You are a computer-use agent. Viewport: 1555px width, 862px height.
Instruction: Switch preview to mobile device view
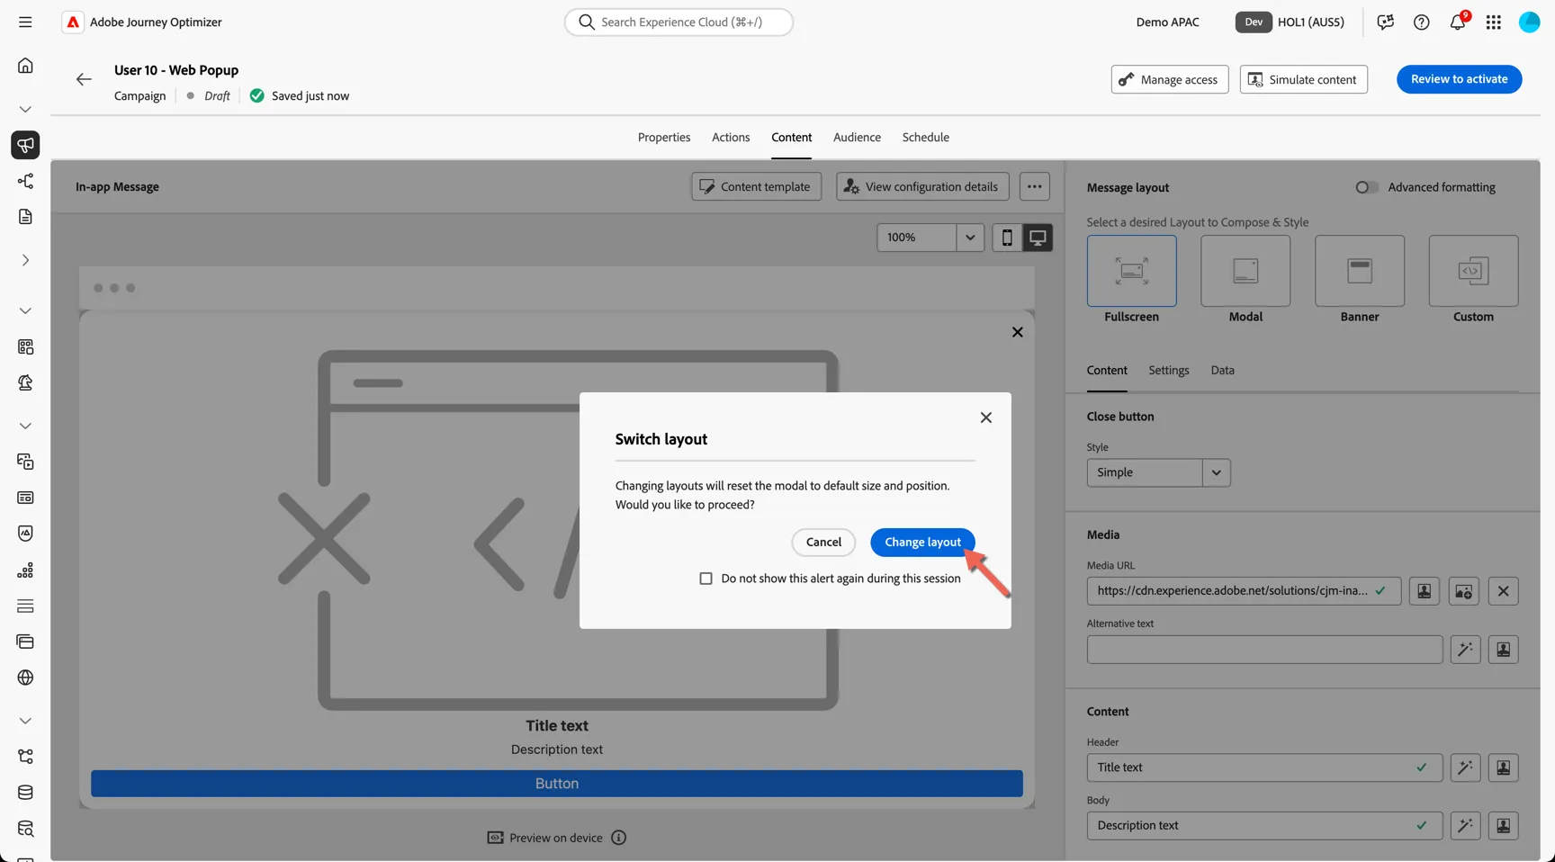(1007, 238)
